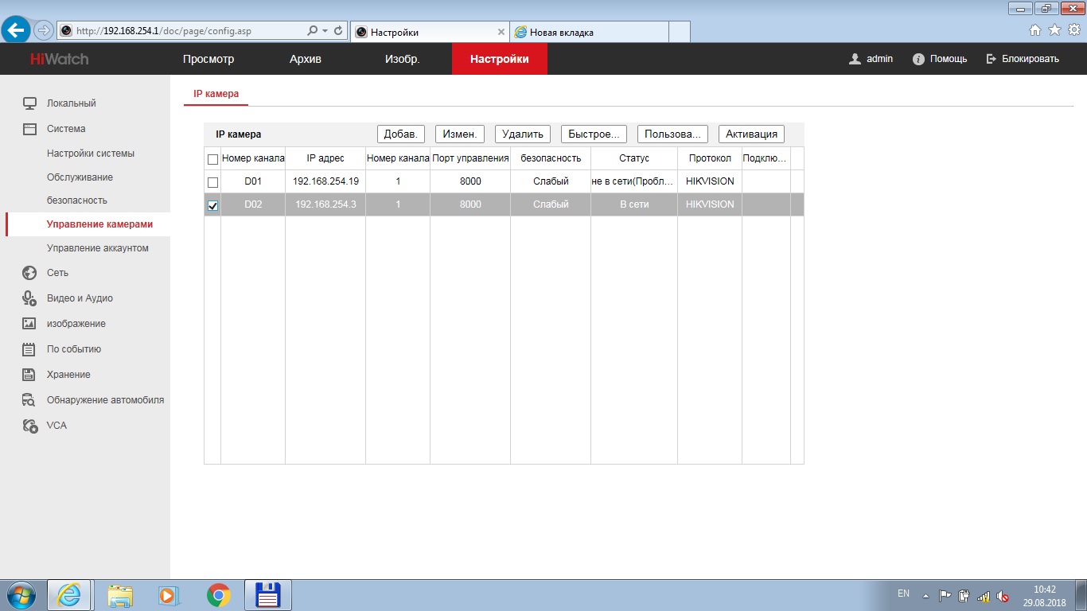Open Windows Explorer from the taskbar
1087x611 pixels.
tap(121, 595)
